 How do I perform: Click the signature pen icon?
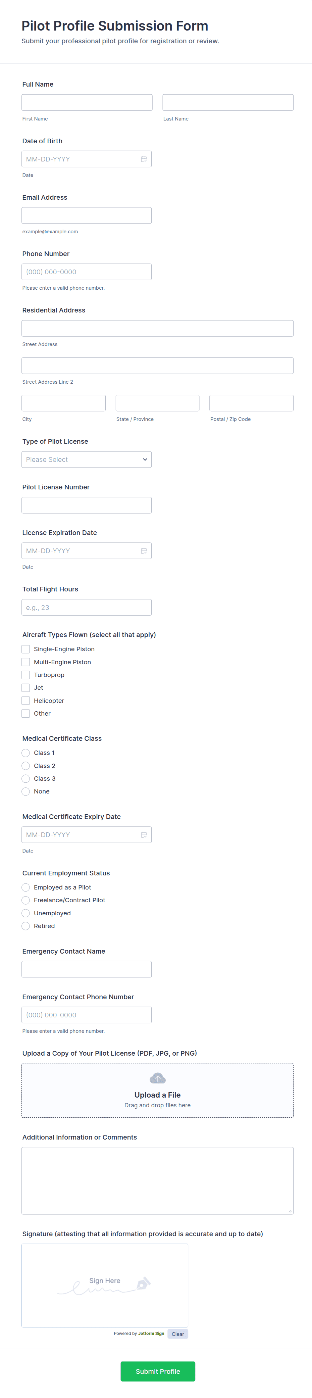click(143, 1284)
